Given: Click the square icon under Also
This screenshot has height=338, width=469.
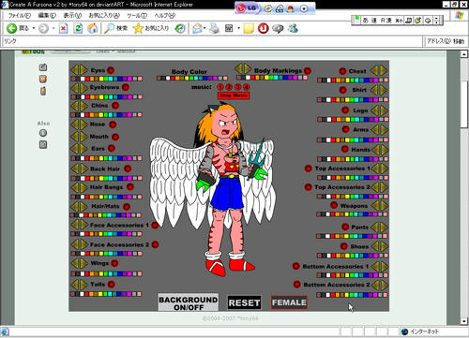Looking at the screenshot, I should (43, 145).
